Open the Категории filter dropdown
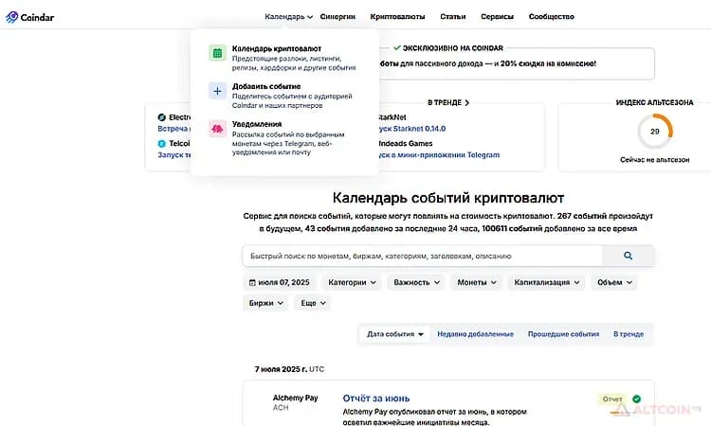 point(352,282)
